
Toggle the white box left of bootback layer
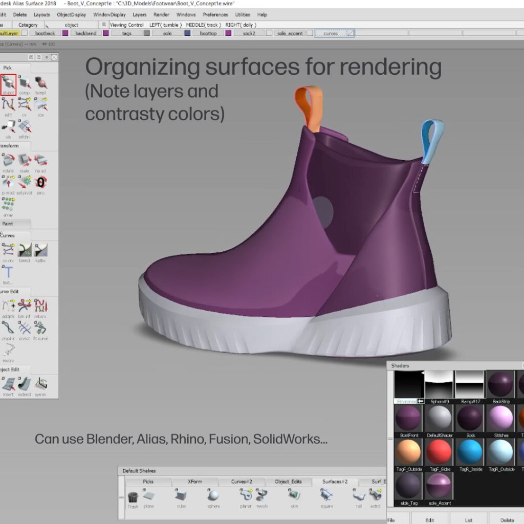coord(25,33)
